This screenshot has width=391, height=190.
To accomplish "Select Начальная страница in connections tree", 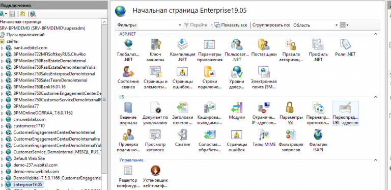I will point(20,22).
